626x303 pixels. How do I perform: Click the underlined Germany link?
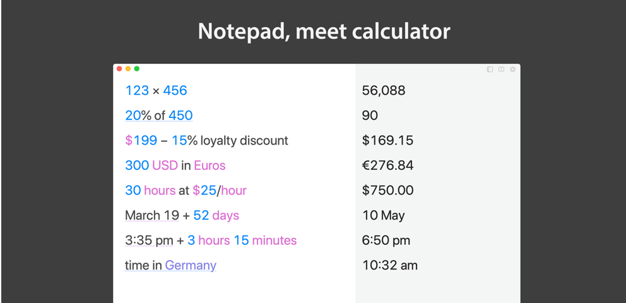pos(191,266)
